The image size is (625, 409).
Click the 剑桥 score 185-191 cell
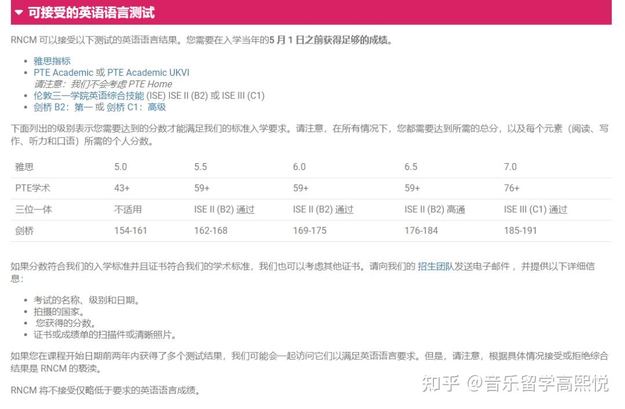pos(521,231)
